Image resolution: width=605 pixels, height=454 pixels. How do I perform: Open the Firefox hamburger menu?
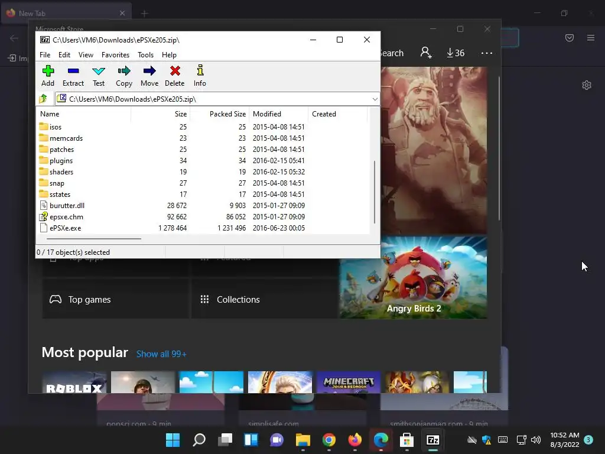[x=591, y=38]
